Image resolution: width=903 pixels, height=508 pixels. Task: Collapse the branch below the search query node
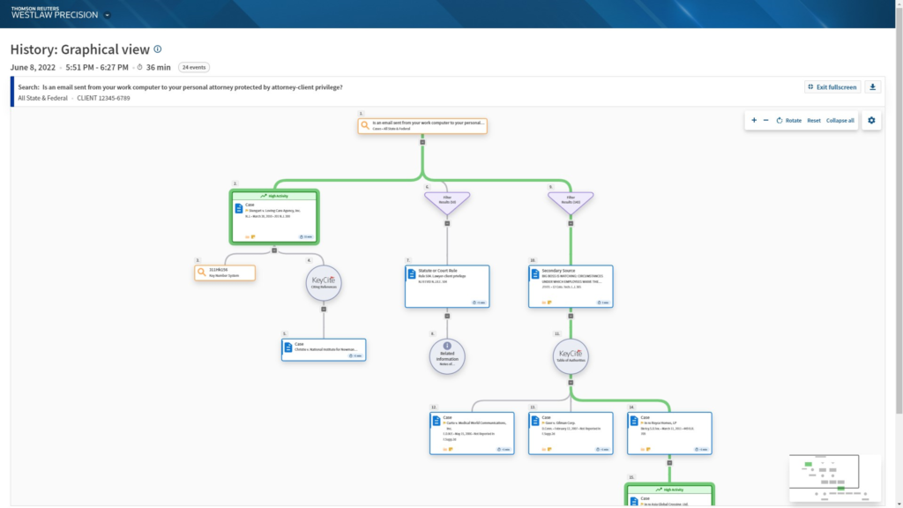point(423,142)
